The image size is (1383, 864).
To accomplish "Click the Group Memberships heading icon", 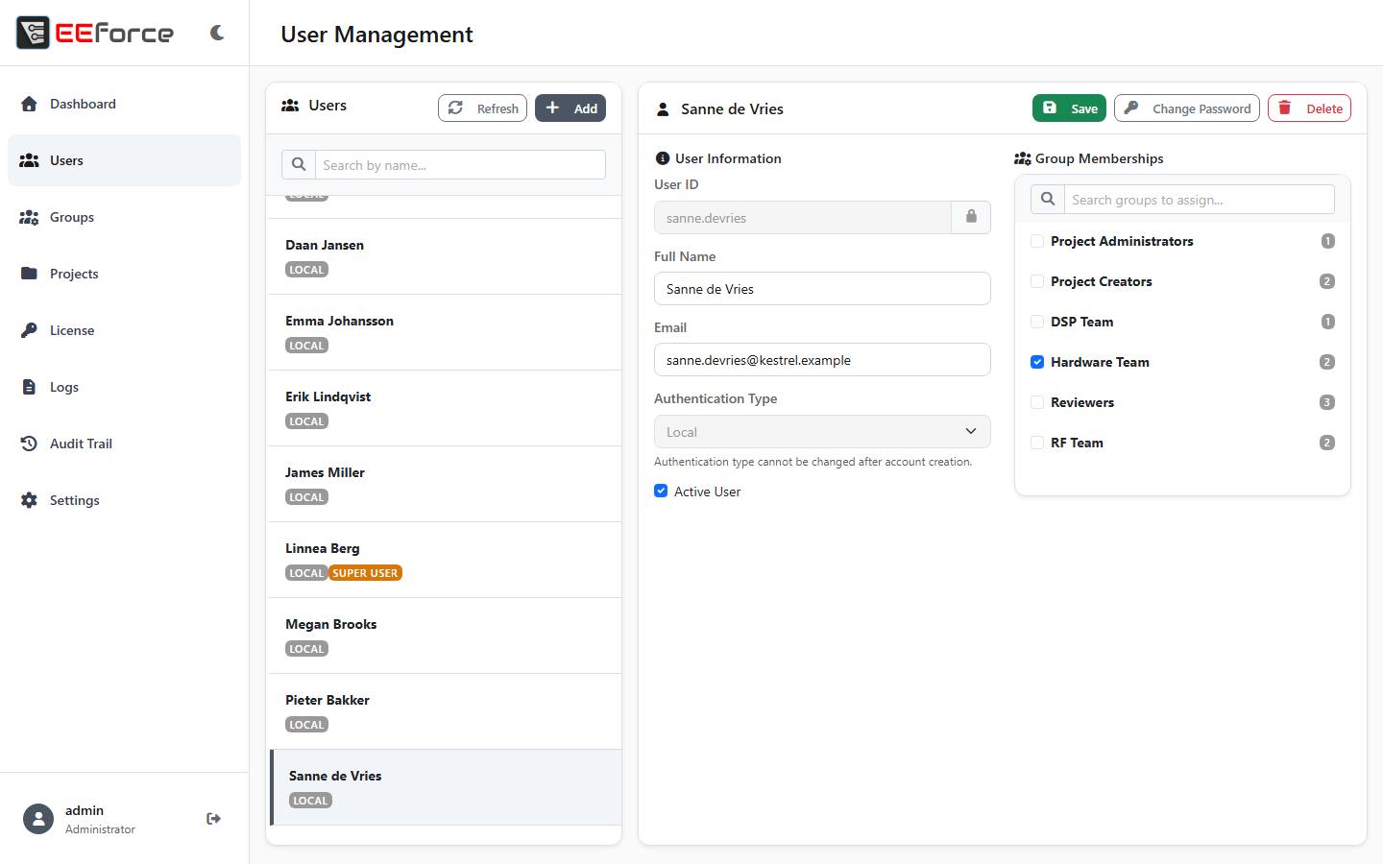I will coord(1023,158).
